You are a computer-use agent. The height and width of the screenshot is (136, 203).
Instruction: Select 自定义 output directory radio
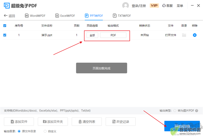45,131
